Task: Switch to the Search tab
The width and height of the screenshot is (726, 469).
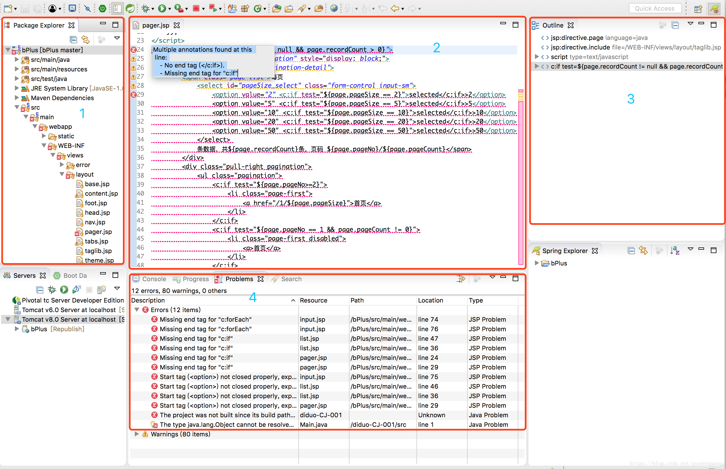Action: [286, 279]
